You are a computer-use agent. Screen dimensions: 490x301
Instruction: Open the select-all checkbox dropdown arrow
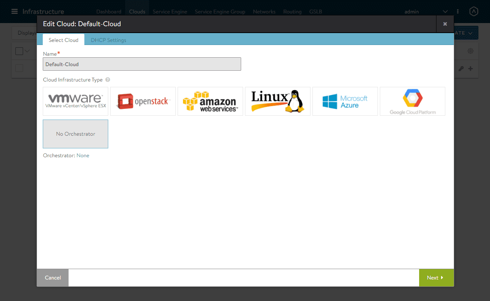27,51
